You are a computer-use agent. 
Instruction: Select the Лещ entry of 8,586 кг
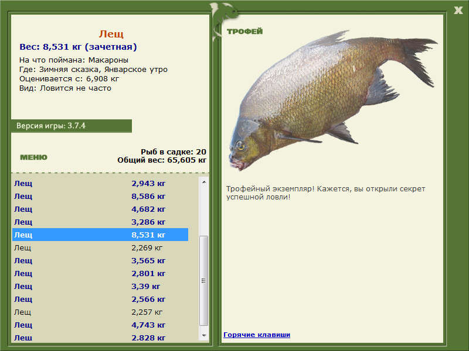point(100,196)
